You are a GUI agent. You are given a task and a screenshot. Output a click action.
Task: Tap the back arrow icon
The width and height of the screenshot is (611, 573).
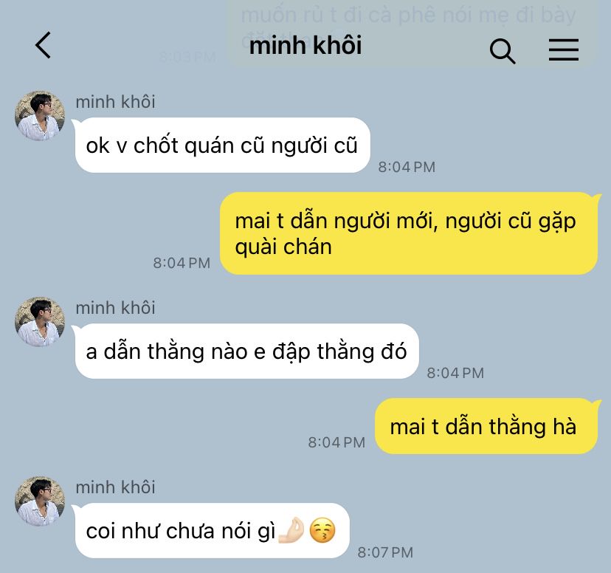pos(43,45)
